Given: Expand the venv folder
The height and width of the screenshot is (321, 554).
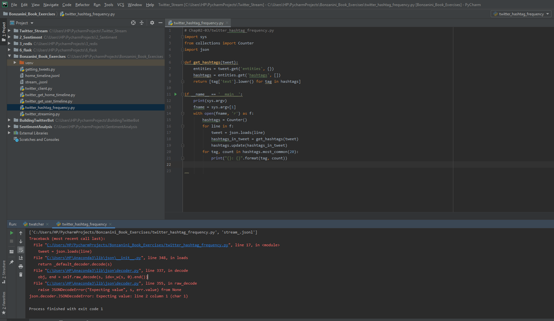Looking at the screenshot, I should (x=15, y=63).
